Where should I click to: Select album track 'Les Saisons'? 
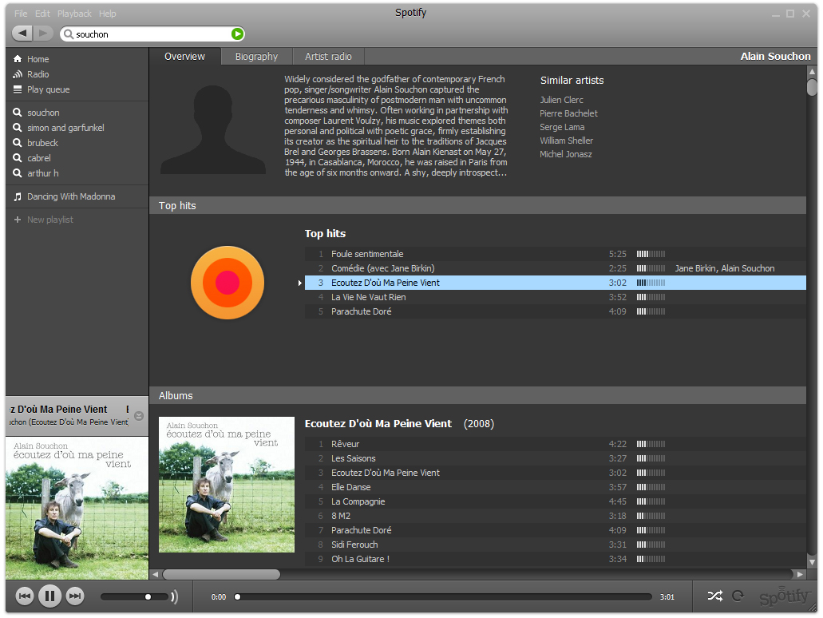click(556, 458)
